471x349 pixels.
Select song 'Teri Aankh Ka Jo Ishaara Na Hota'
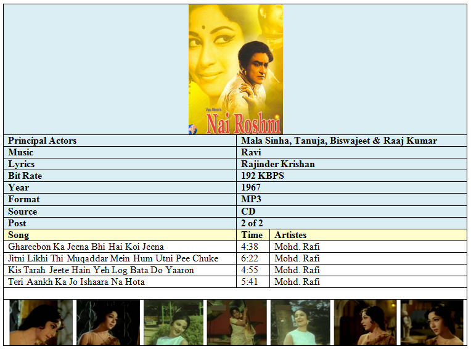[76, 282]
